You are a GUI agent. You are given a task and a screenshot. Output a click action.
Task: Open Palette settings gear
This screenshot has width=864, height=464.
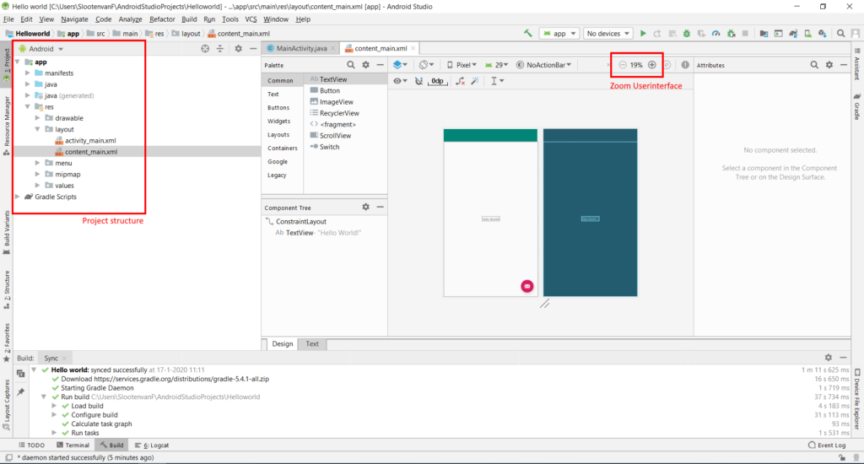coord(365,64)
